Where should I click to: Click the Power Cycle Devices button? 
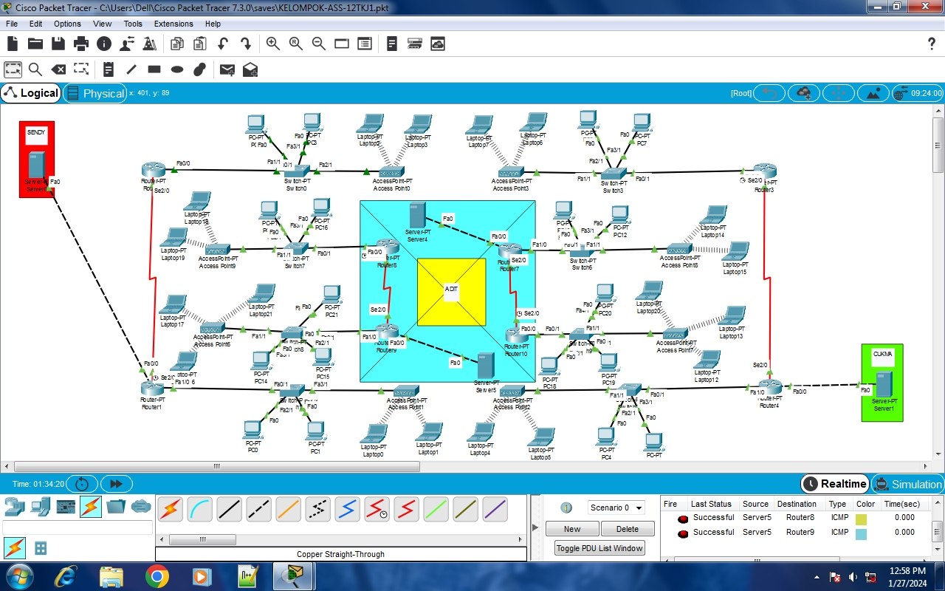coord(82,484)
